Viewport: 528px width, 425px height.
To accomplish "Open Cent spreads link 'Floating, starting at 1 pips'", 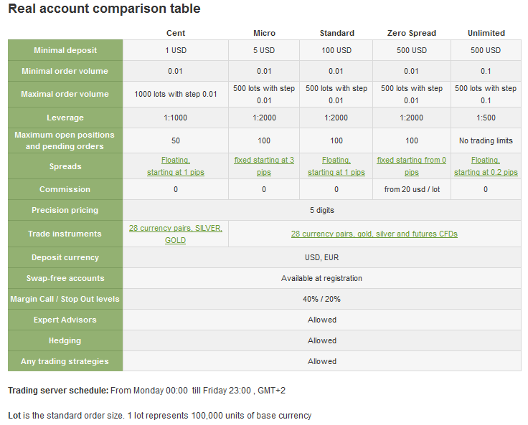I will pos(176,166).
